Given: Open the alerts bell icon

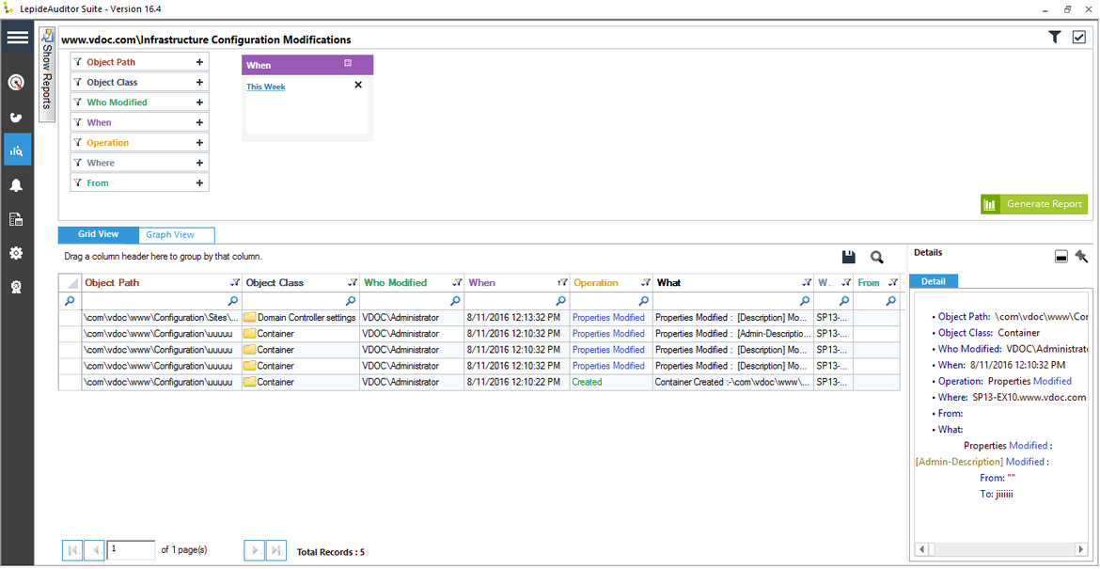Looking at the screenshot, I should pos(17,185).
